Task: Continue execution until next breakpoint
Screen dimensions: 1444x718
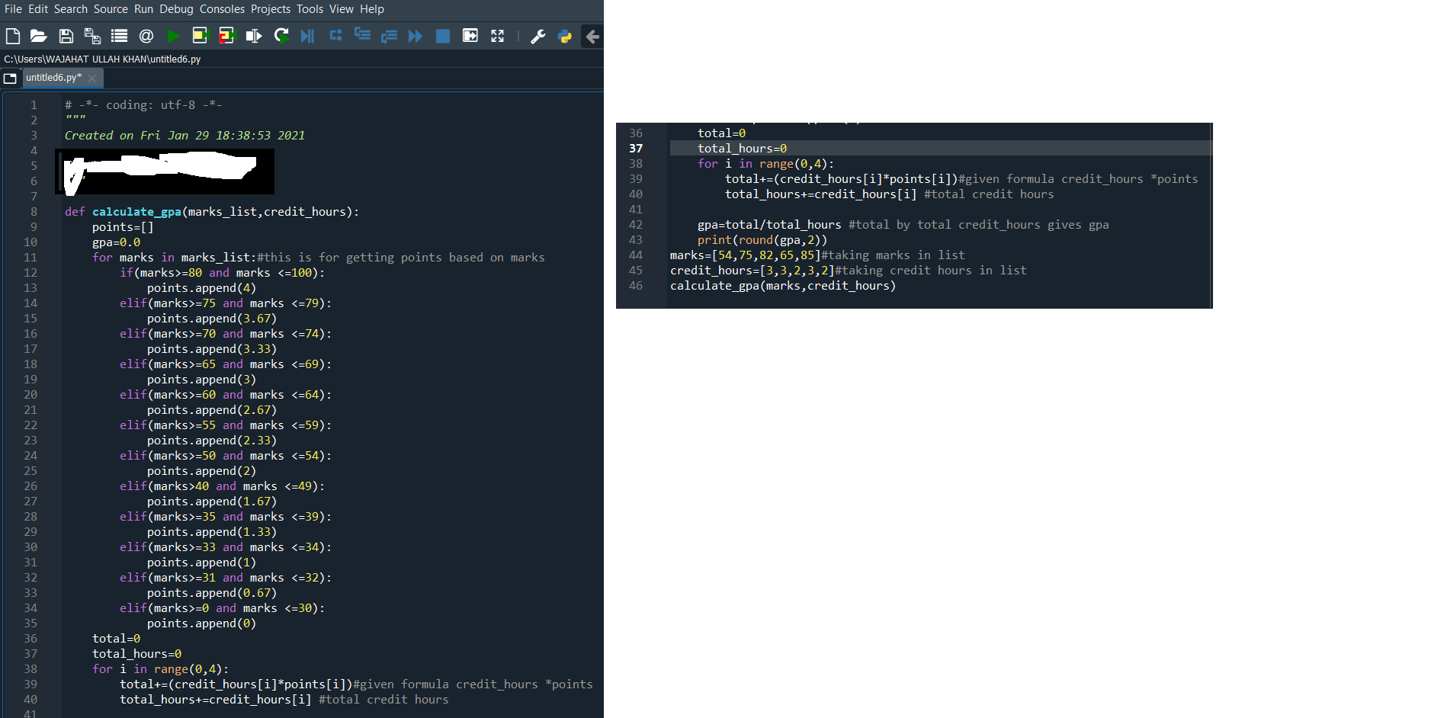Action: coord(416,36)
